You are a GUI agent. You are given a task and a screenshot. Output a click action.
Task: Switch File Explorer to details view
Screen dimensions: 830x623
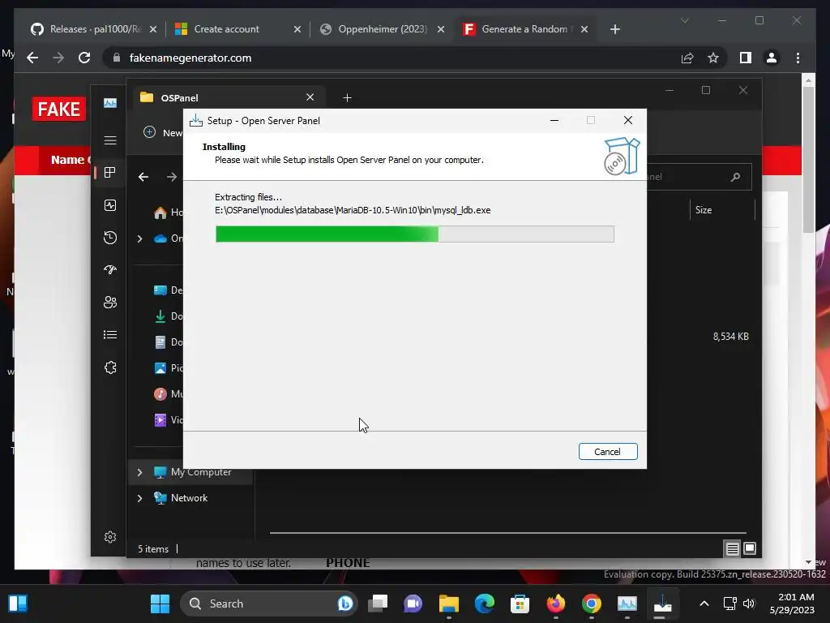point(732,549)
